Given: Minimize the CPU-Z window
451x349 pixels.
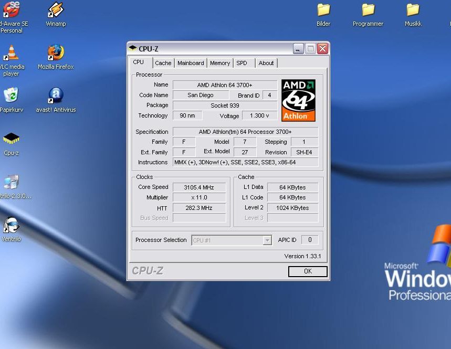Looking at the screenshot, I should pos(298,49).
